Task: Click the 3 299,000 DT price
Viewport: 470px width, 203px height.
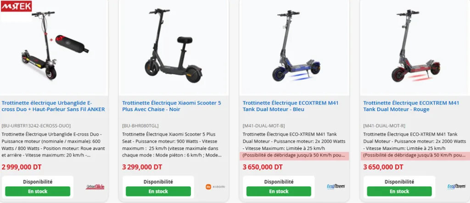Action: click(142, 167)
